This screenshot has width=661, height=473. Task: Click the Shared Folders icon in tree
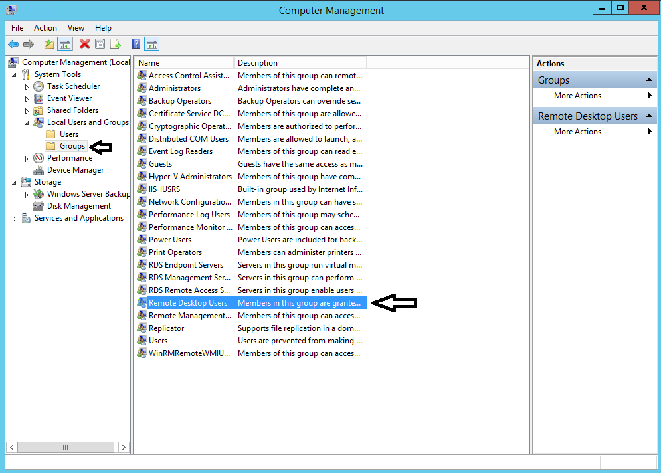point(39,110)
